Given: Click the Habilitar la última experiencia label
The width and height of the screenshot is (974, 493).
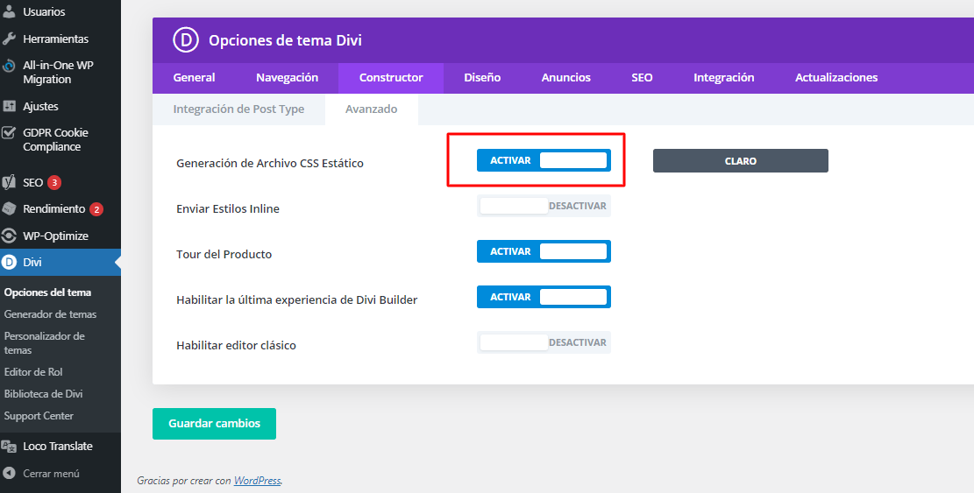Looking at the screenshot, I should 297,299.
